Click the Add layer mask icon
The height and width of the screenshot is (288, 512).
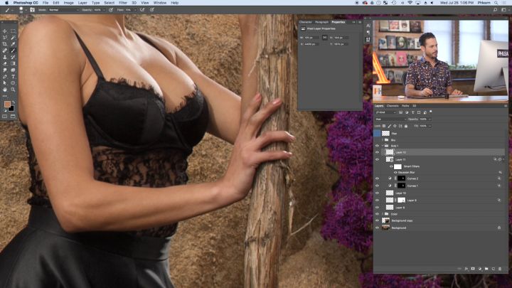[473, 269]
